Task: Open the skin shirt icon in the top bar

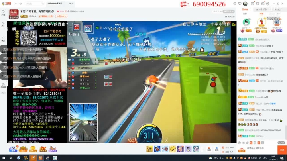Action: pos(258,4)
